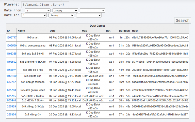Click date '07 Jan 2026 @ 13:53 local'
Viewport: 195px width, 122px height.
(65, 96)
